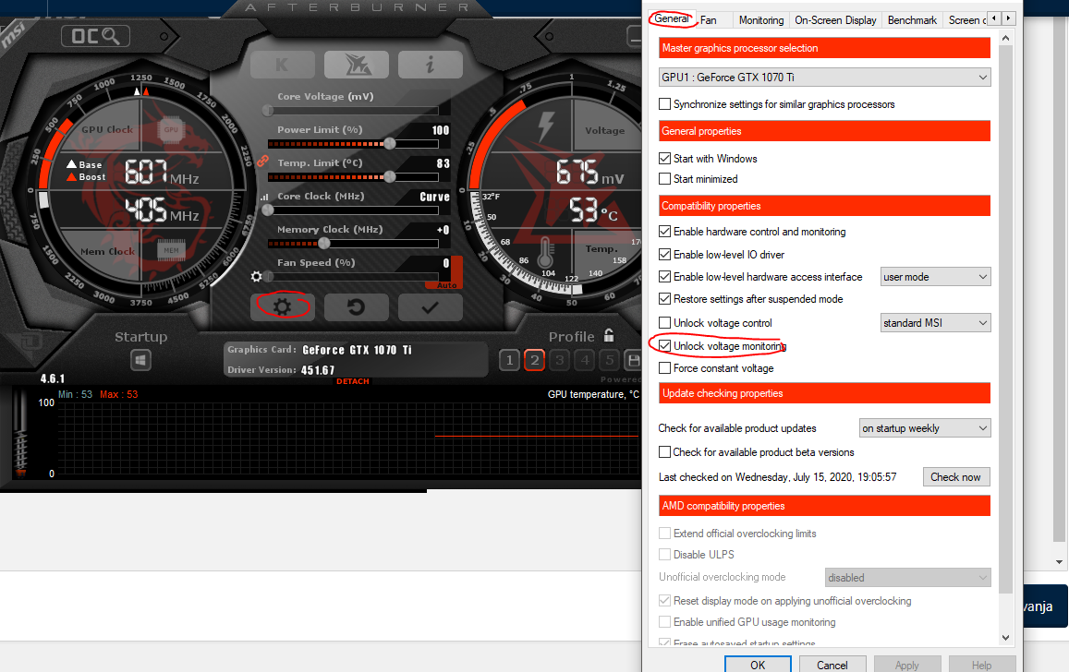Click the Temp. Limit slider handle
Image resolution: width=1069 pixels, height=672 pixels.
(390, 177)
